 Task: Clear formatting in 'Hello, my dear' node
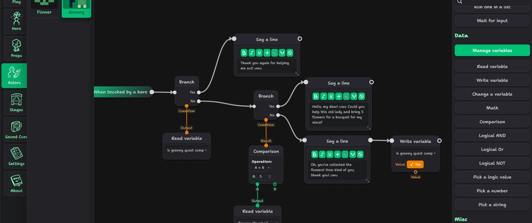361,97
